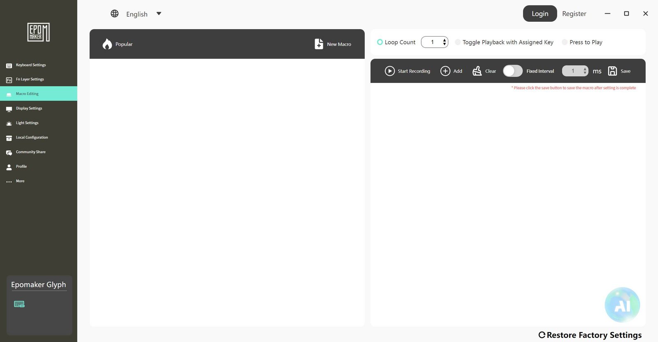Click Restore Factory Settings link
658x342 pixels.
click(590, 335)
